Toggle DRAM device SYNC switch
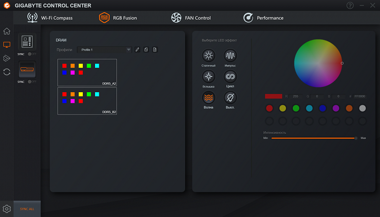 tap(32, 82)
